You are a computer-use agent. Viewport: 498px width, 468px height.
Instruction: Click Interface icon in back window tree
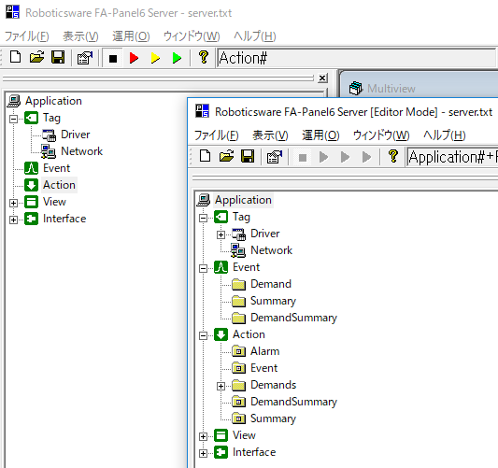click(31, 219)
